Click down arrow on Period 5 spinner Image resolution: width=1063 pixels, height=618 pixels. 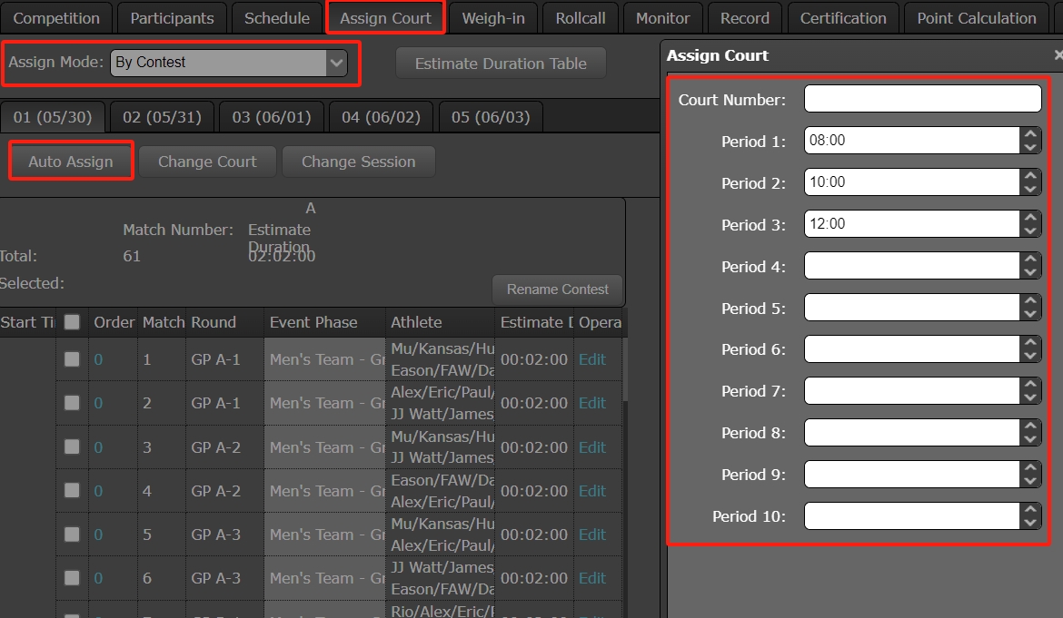[x=1029, y=314]
